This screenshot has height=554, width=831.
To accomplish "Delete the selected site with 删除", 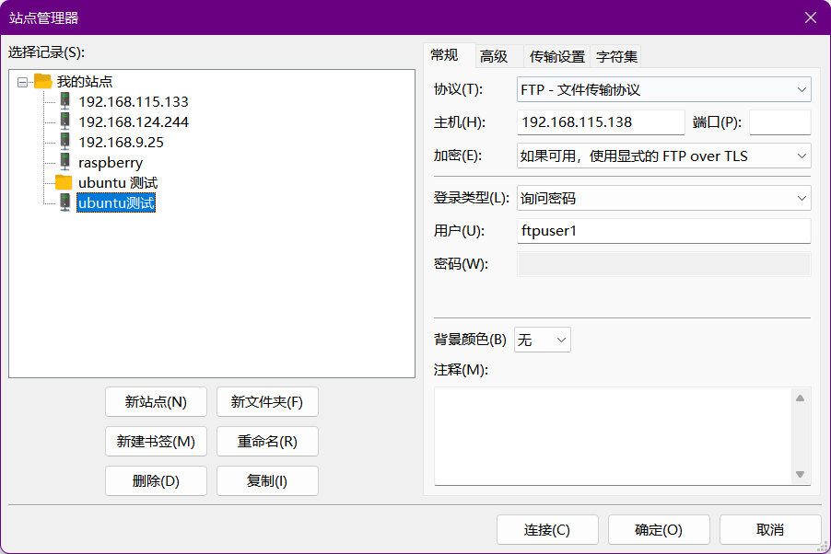I will (x=156, y=480).
